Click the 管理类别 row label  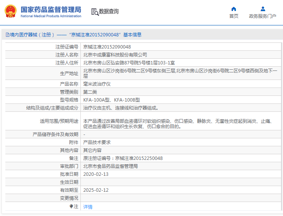[x=69, y=92]
